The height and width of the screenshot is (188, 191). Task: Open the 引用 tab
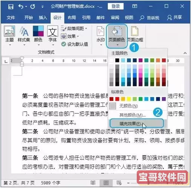coord(86,18)
